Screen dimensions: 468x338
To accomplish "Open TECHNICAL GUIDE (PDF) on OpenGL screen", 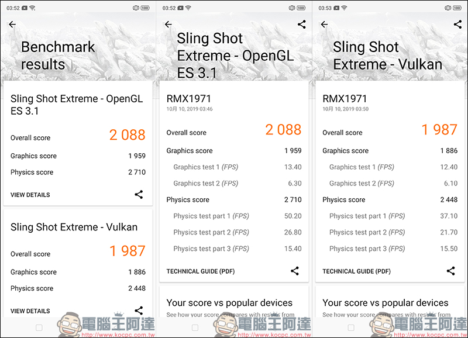I will pyautogui.click(x=201, y=271).
